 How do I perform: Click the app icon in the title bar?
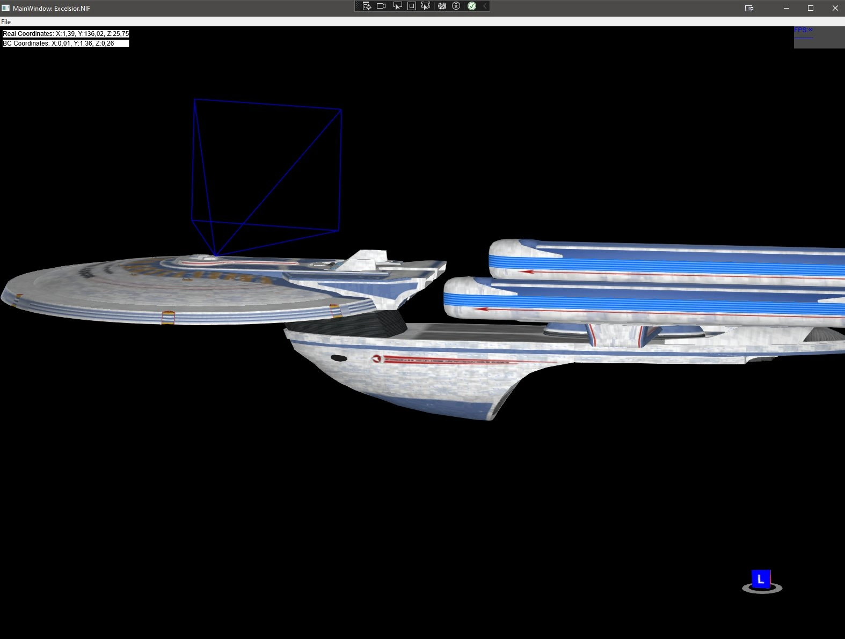[x=6, y=8]
